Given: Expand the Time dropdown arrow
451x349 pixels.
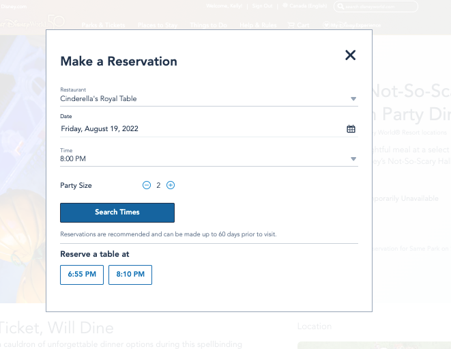Looking at the screenshot, I should tap(353, 159).
